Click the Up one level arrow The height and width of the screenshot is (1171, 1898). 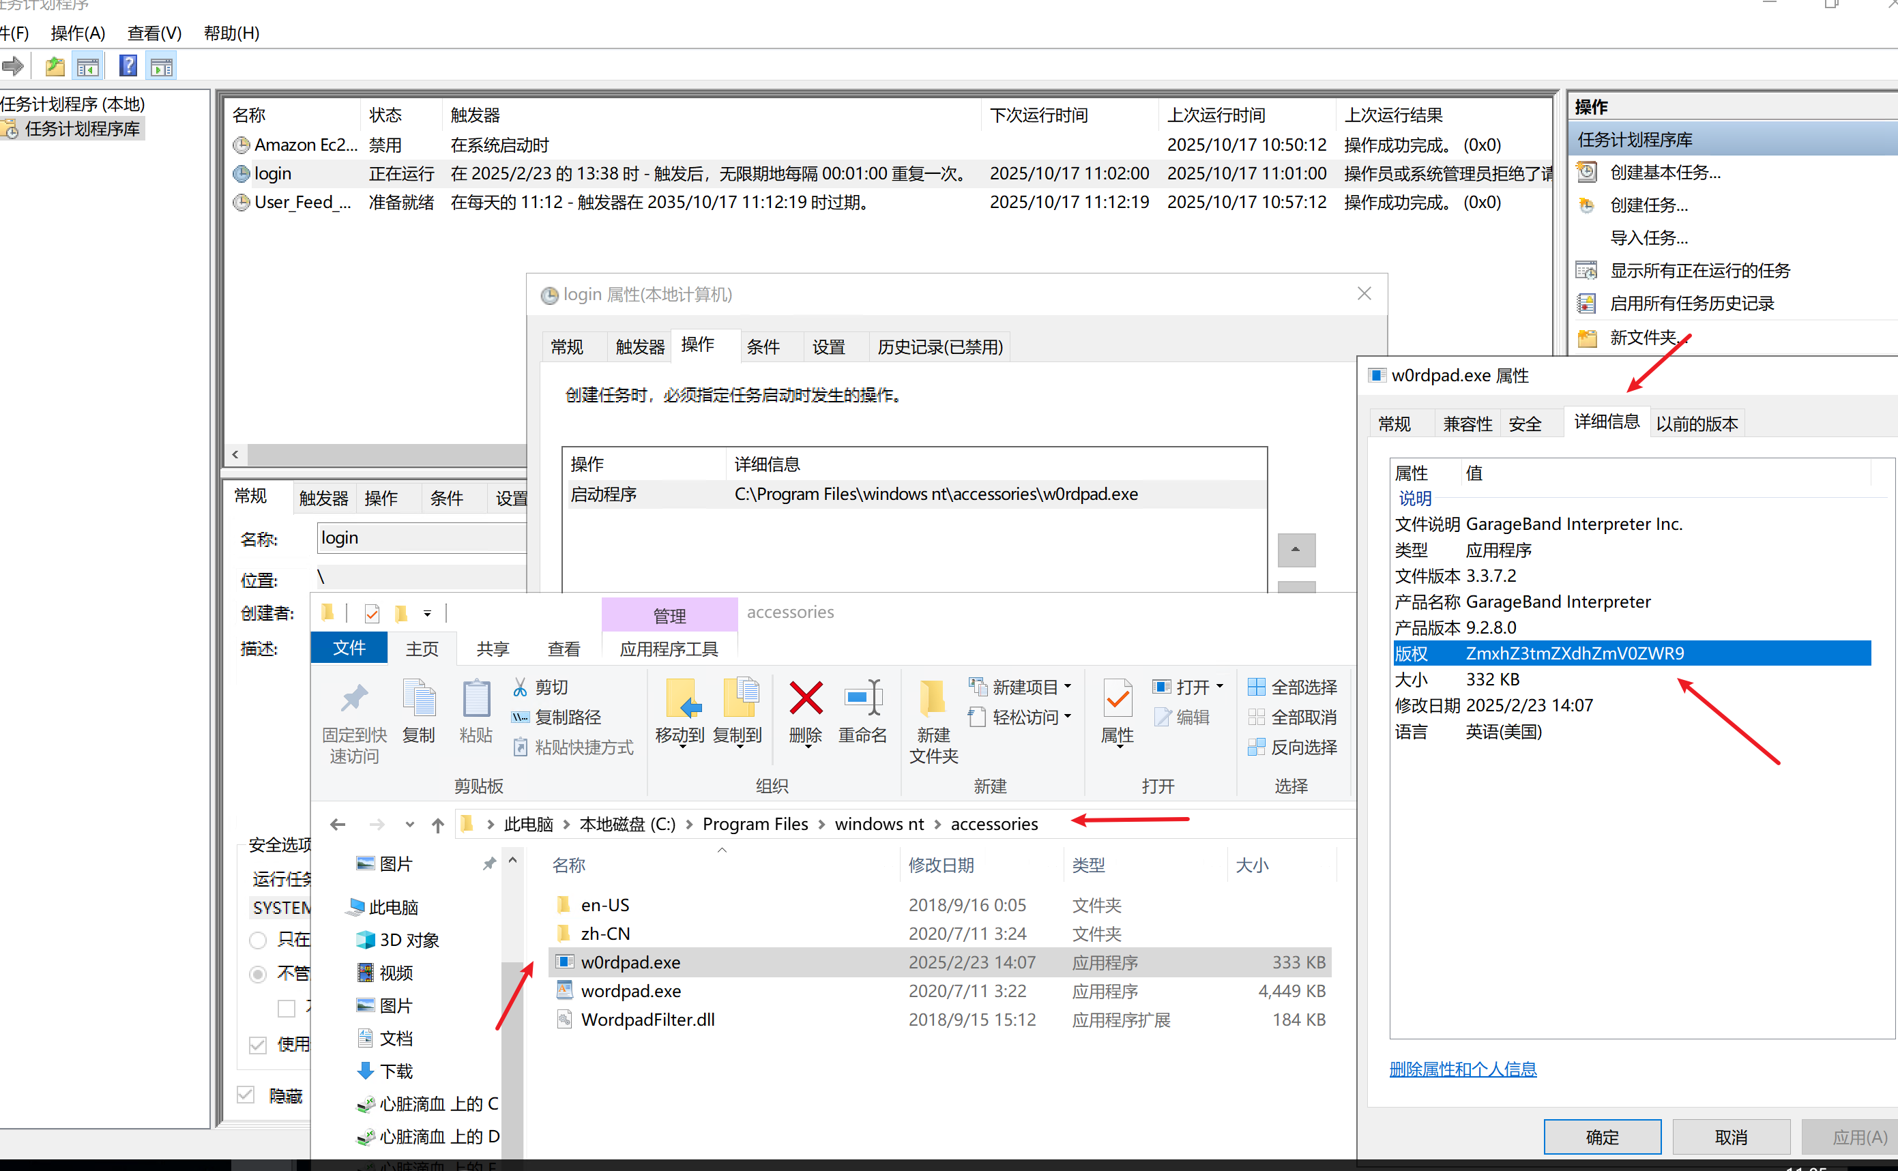pos(438,825)
